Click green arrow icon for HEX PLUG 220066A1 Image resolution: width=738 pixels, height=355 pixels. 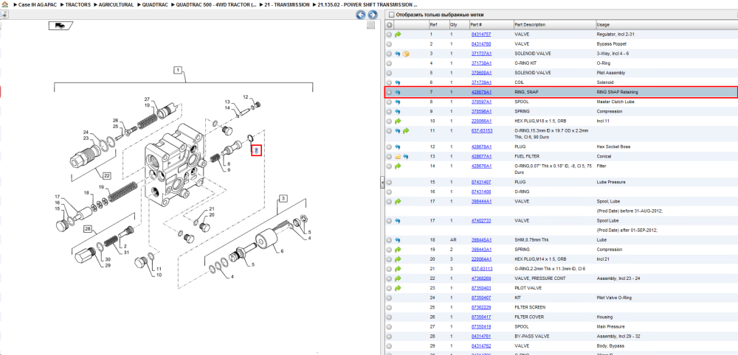pyautogui.click(x=398, y=121)
